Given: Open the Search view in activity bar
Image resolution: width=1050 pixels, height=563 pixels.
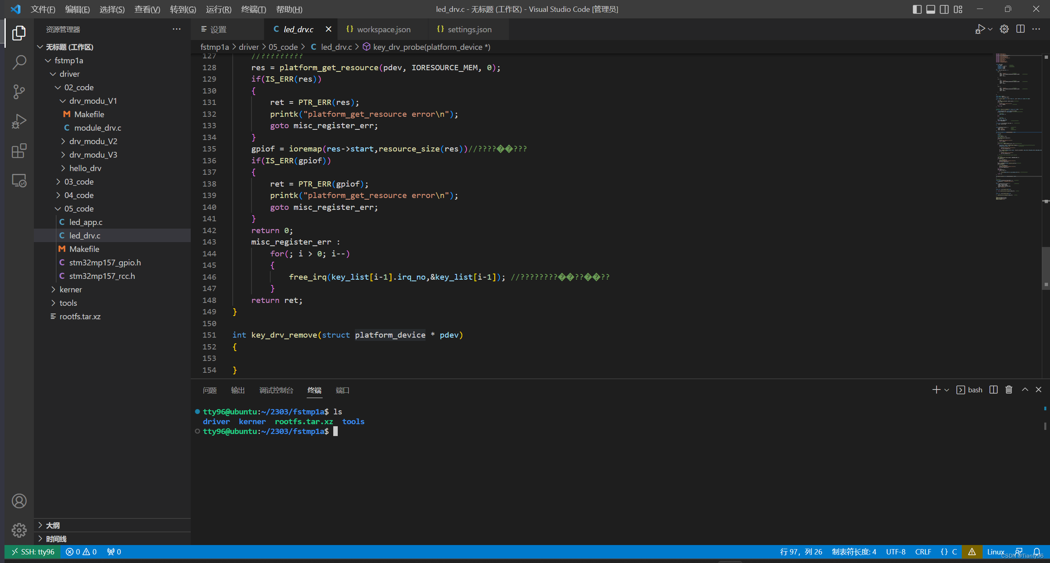Looking at the screenshot, I should [x=19, y=62].
